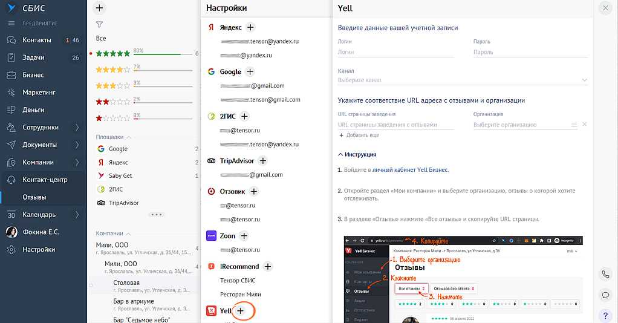
Task: Go to Маркетинг in sidebar
Action: pyautogui.click(x=39, y=93)
